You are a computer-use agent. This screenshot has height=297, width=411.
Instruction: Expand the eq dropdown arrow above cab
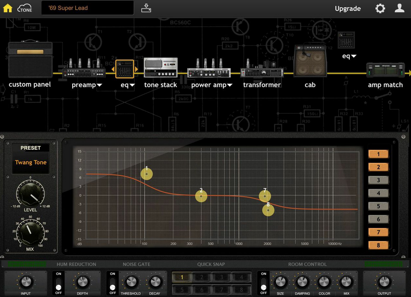354,56
